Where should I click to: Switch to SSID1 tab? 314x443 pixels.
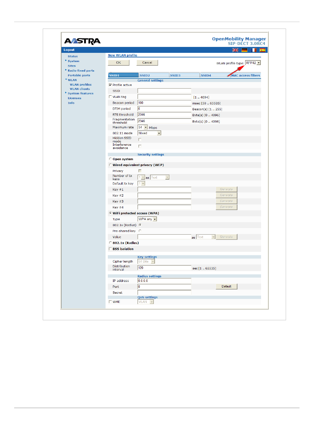[123, 75]
